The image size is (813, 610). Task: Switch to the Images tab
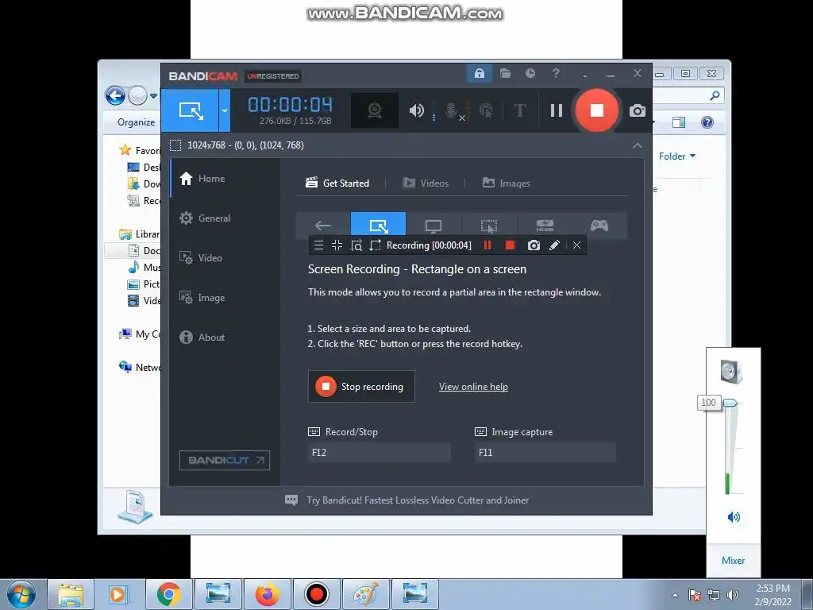pos(506,183)
